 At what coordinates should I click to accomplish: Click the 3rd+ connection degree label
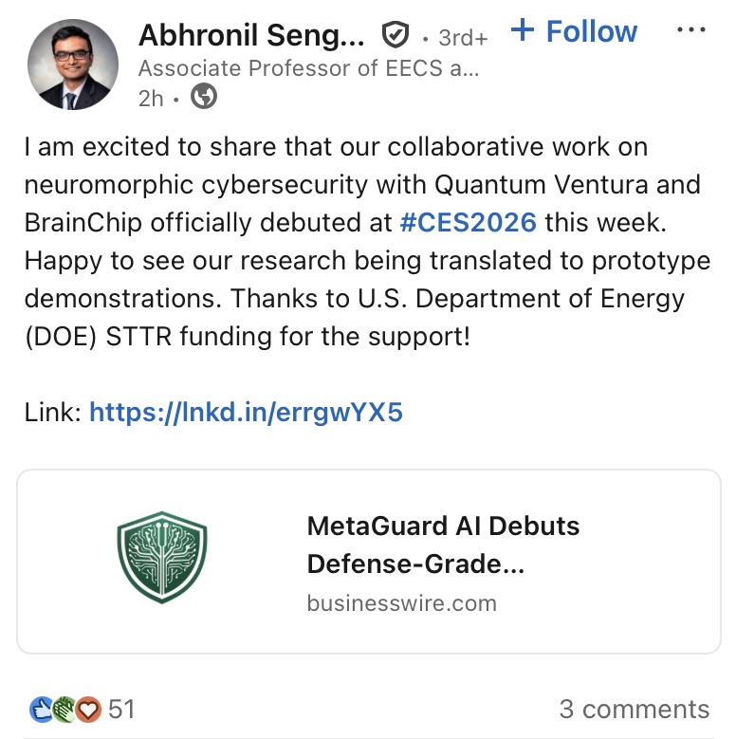[x=462, y=38]
